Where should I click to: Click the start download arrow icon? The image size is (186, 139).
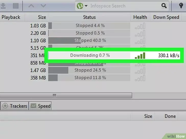click(3, 6)
